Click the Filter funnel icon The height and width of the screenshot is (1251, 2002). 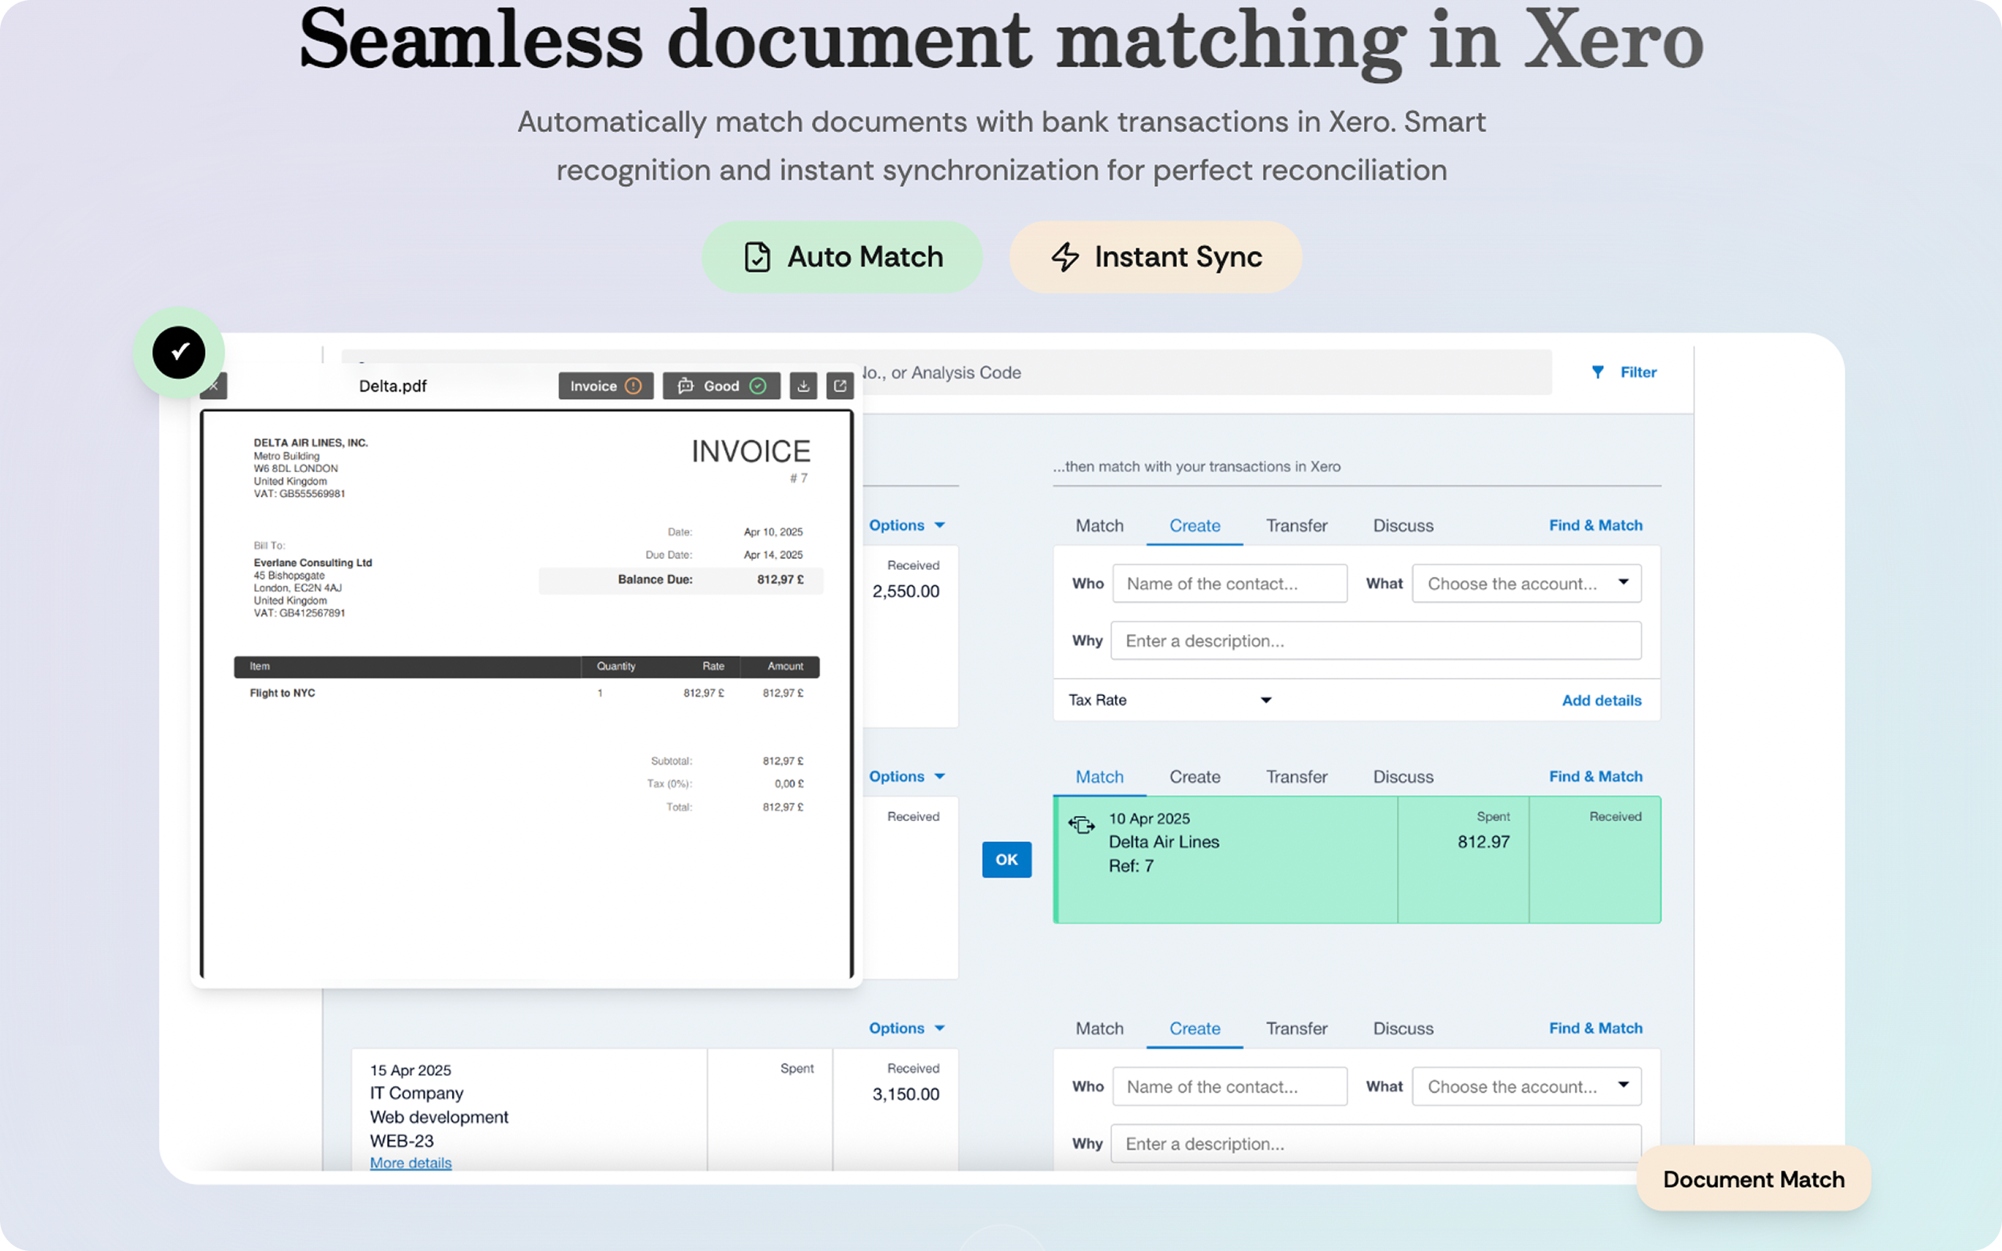click(x=1598, y=372)
